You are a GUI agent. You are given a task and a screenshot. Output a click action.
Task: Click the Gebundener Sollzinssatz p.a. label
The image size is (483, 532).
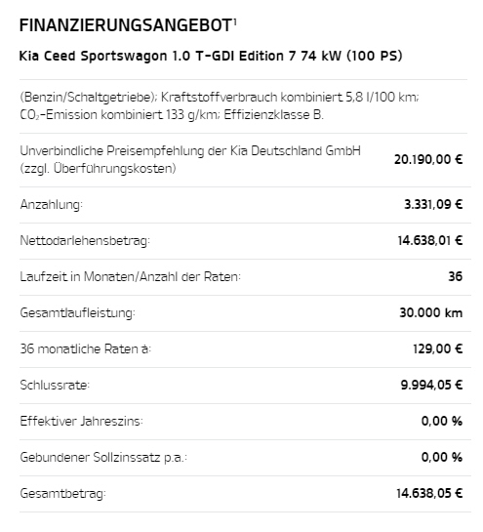[x=103, y=458]
